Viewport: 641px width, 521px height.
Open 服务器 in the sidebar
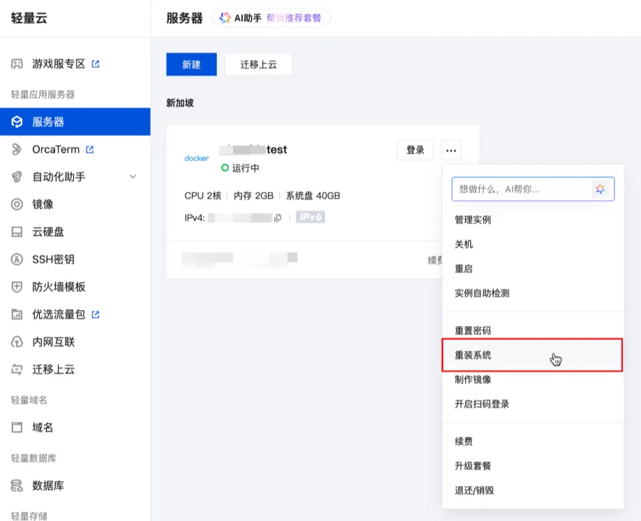[x=75, y=122]
